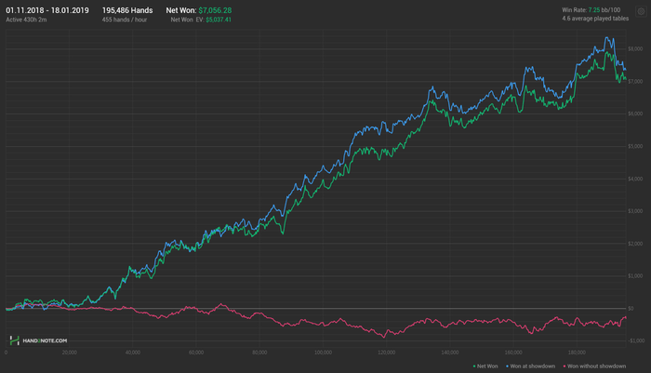Click the $8,000 y-axis label
The height and width of the screenshot is (373, 651).
click(x=635, y=49)
